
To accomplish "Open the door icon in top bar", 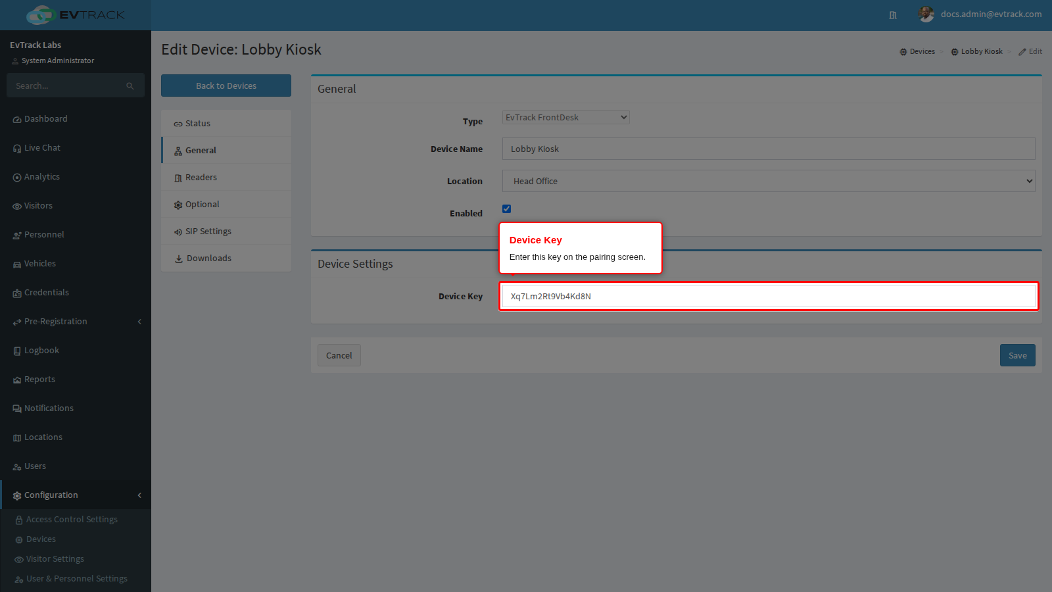I will [893, 15].
